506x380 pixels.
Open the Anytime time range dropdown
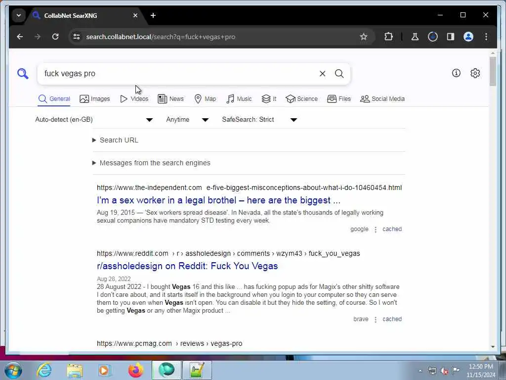187,120
